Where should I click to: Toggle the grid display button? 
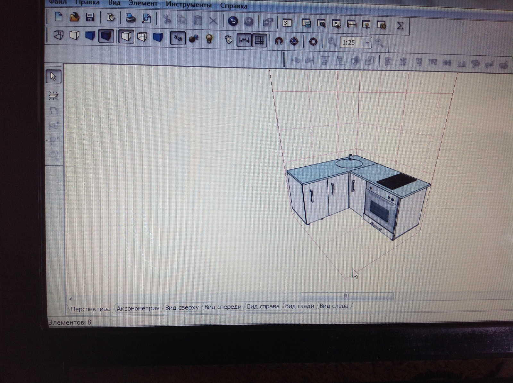coord(259,41)
